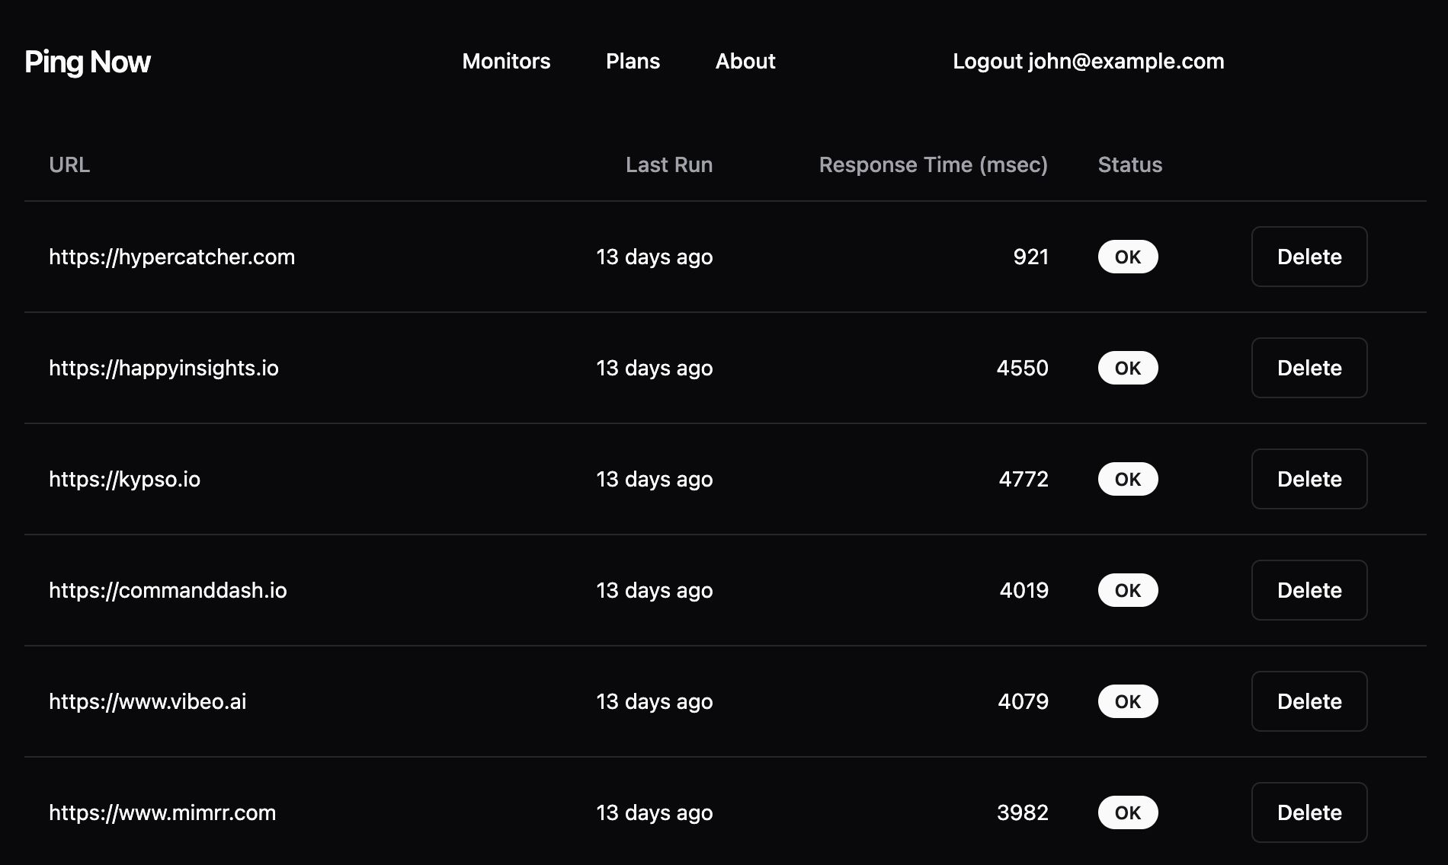Click the OK status badge for hypercatcher.com
Image resolution: width=1448 pixels, height=865 pixels.
[x=1128, y=257]
